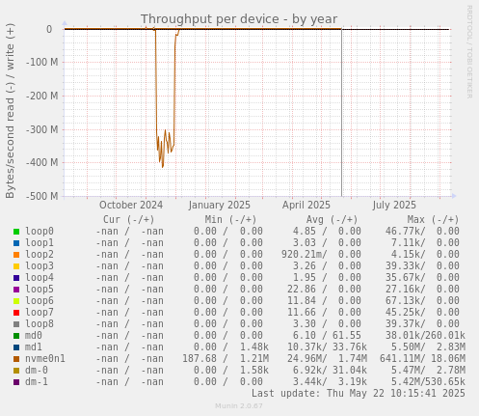Click the y-axis title Bytes/second read/write
The width and height of the screenshot is (479, 416).
(10, 111)
